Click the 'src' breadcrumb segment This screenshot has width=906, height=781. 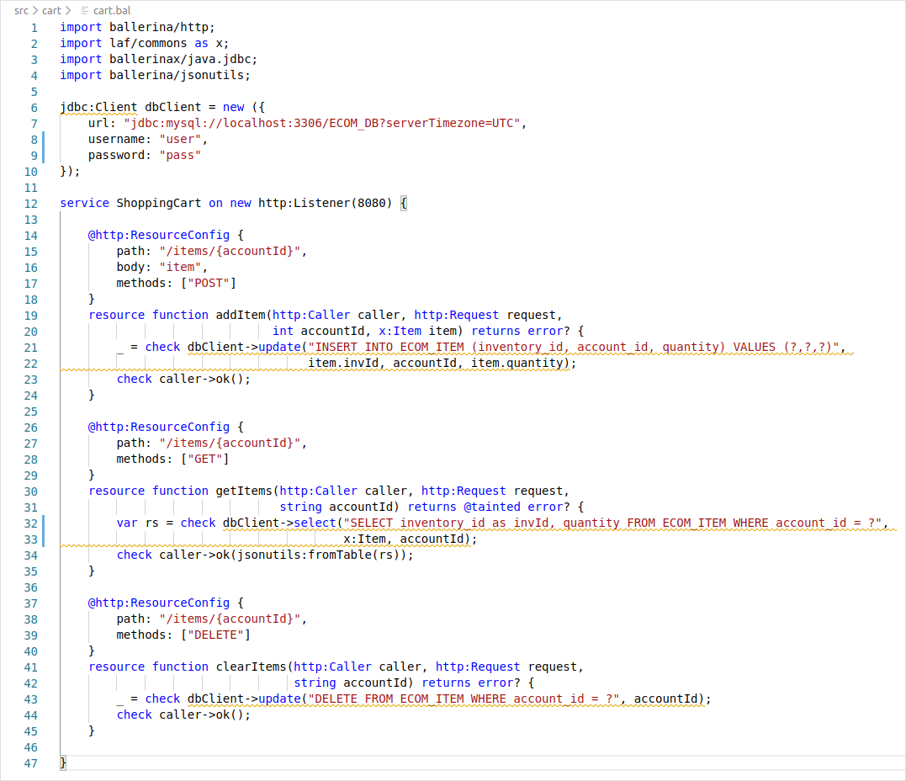click(x=21, y=10)
